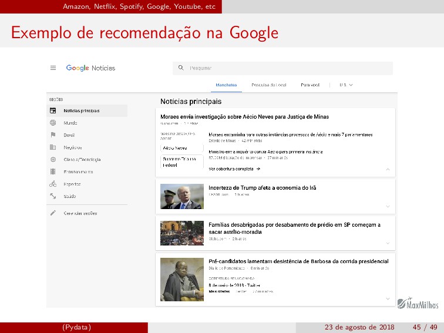Collapse the Aécio Neves story card

pyautogui.click(x=388, y=169)
